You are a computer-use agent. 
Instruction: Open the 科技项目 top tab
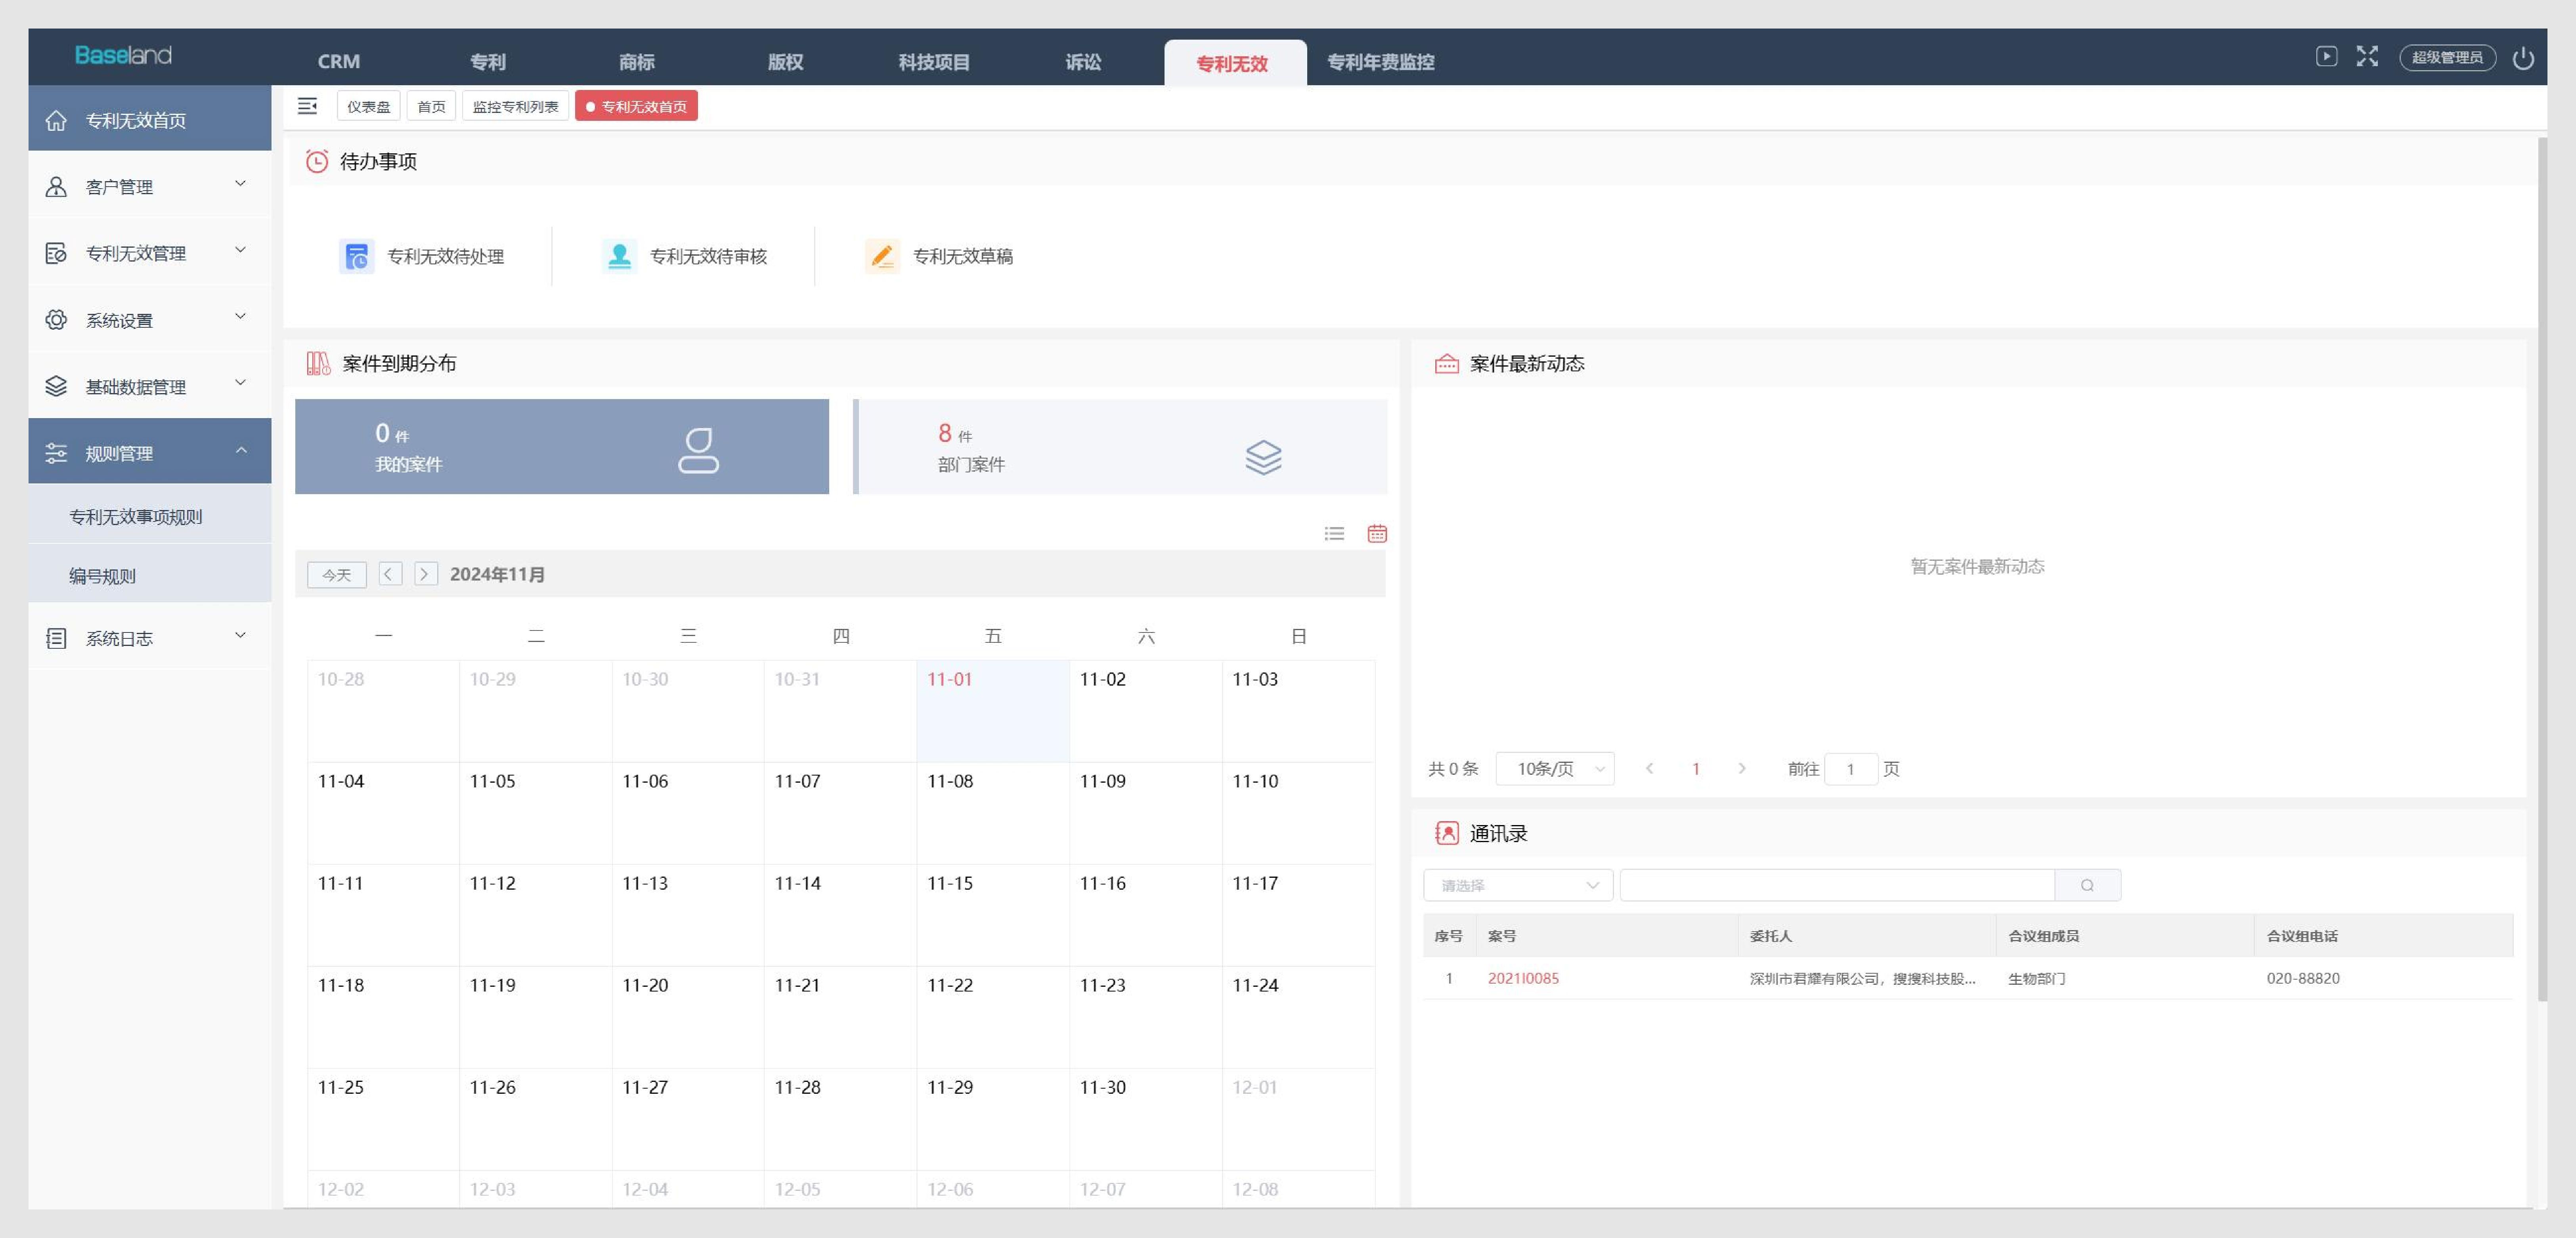[x=934, y=62]
